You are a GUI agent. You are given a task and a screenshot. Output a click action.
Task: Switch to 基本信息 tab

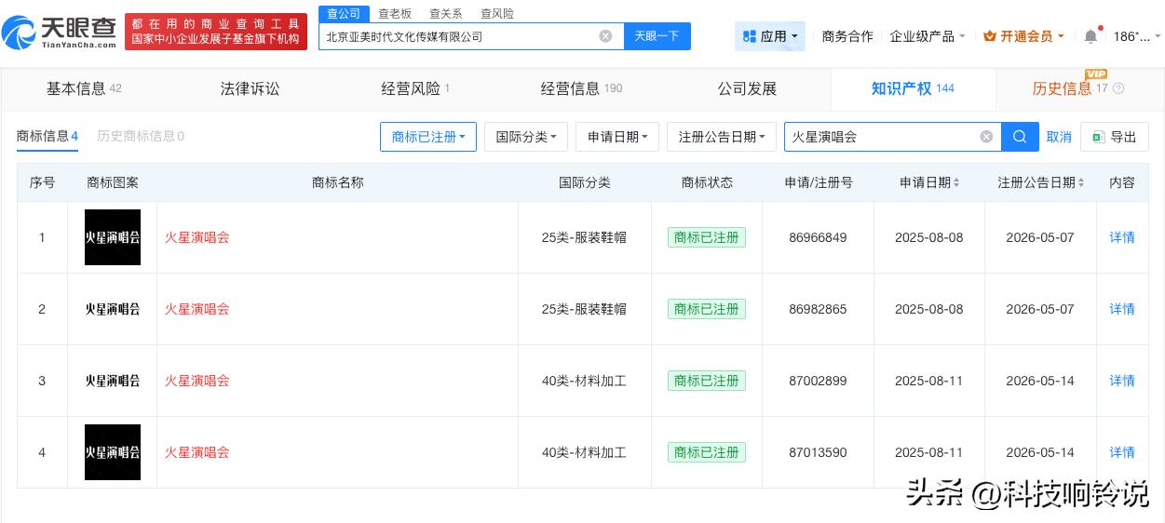point(84,88)
